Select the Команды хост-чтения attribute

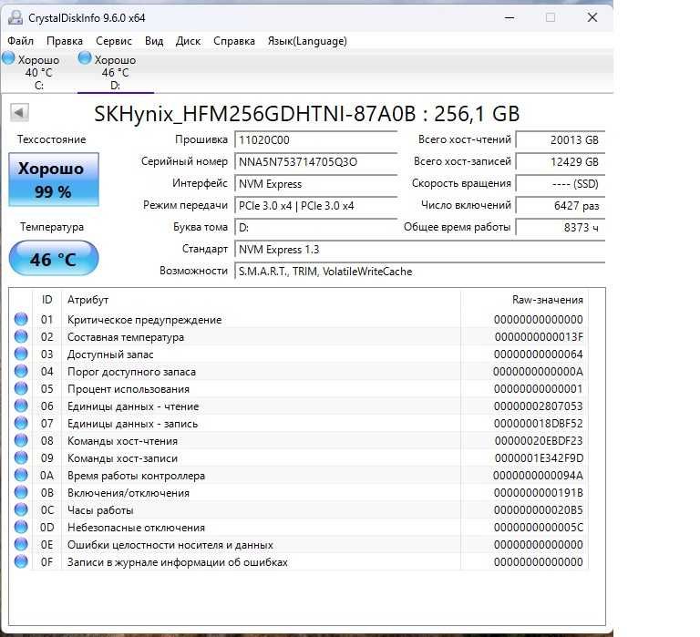pyautogui.click(x=122, y=441)
